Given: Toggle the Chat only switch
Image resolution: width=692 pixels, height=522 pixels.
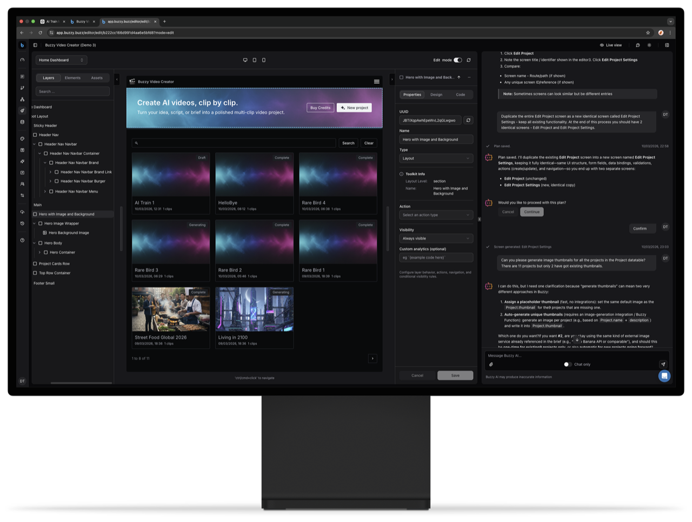Looking at the screenshot, I should [567, 365].
